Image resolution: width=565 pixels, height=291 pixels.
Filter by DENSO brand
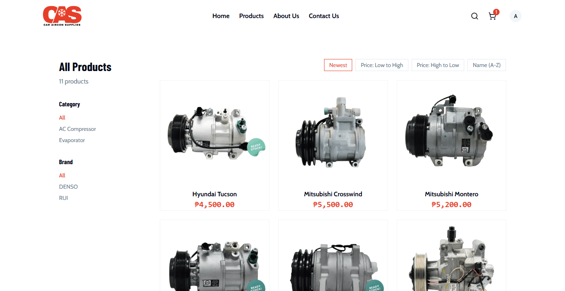[x=68, y=187]
